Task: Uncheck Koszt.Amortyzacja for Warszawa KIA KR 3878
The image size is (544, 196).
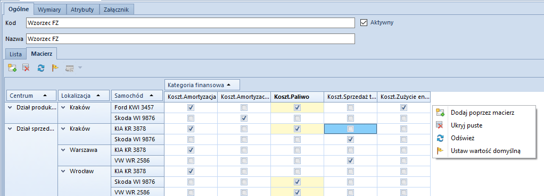Action: (x=191, y=150)
